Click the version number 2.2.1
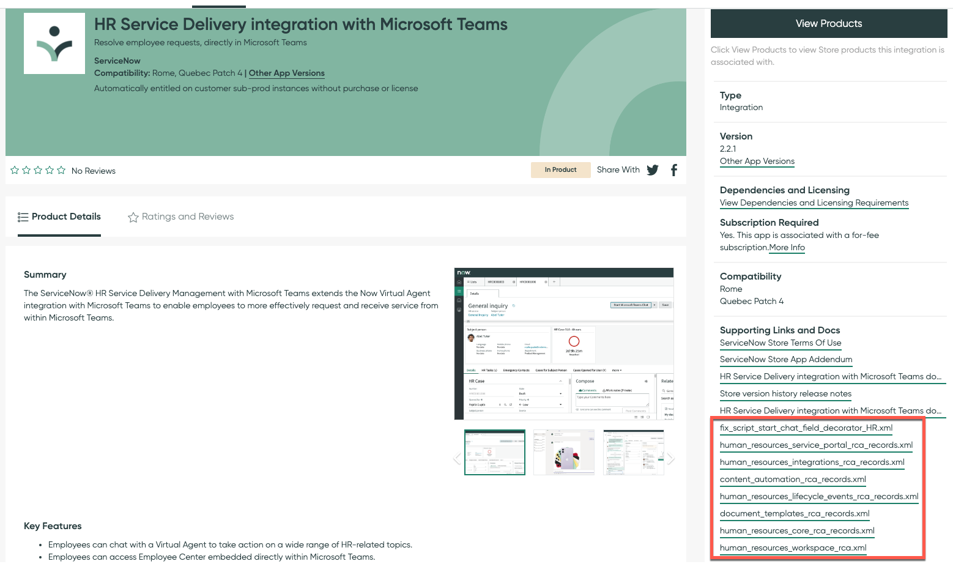This screenshot has height=564, width=953. (x=728, y=149)
